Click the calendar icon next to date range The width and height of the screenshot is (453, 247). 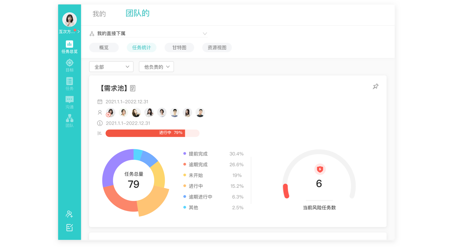point(100,102)
